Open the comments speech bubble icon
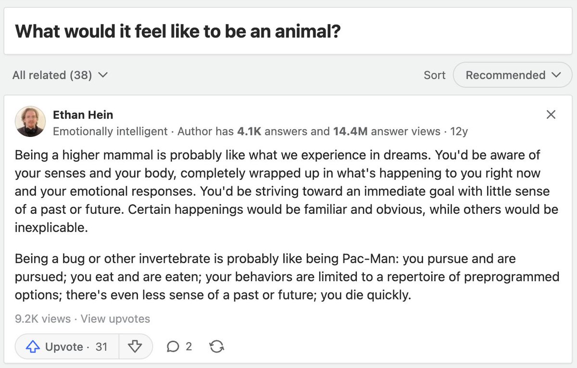The height and width of the screenshot is (368, 577). click(x=173, y=346)
